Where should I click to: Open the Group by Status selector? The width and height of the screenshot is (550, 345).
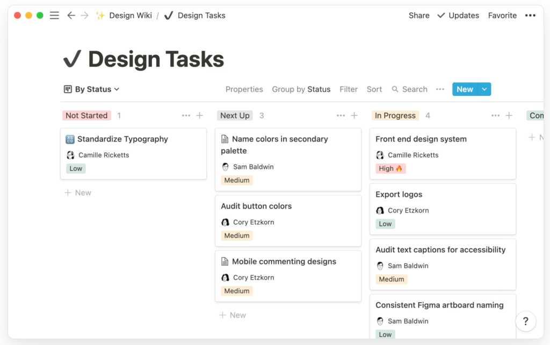(x=301, y=89)
